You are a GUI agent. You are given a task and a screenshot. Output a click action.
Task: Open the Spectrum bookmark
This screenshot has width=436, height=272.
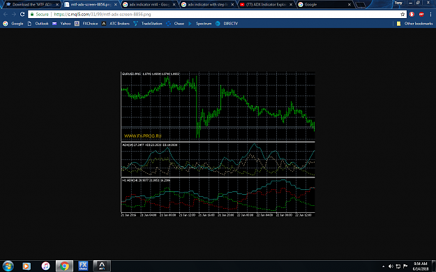(x=200, y=24)
